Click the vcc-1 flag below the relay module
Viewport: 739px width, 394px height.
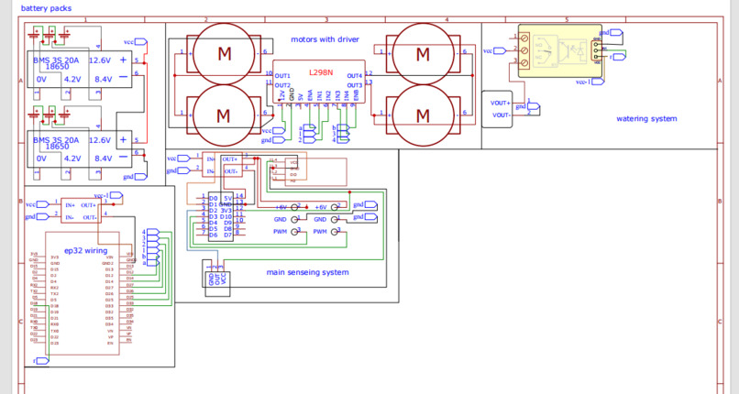(x=590, y=82)
